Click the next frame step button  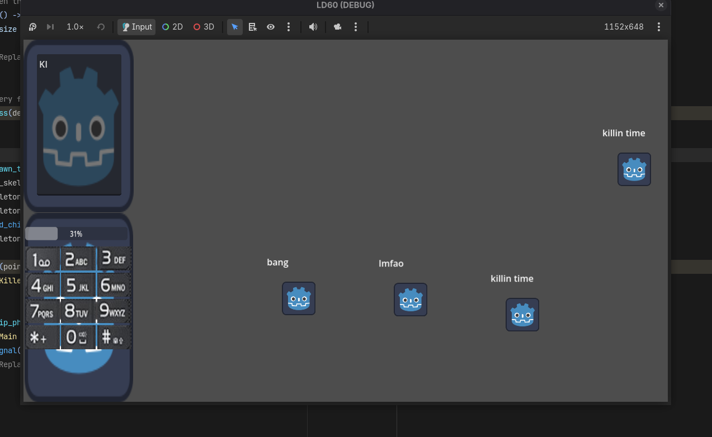pos(50,27)
